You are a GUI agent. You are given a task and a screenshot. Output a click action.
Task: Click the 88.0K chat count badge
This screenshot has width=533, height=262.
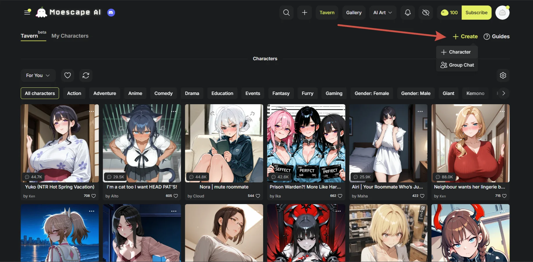(444, 177)
